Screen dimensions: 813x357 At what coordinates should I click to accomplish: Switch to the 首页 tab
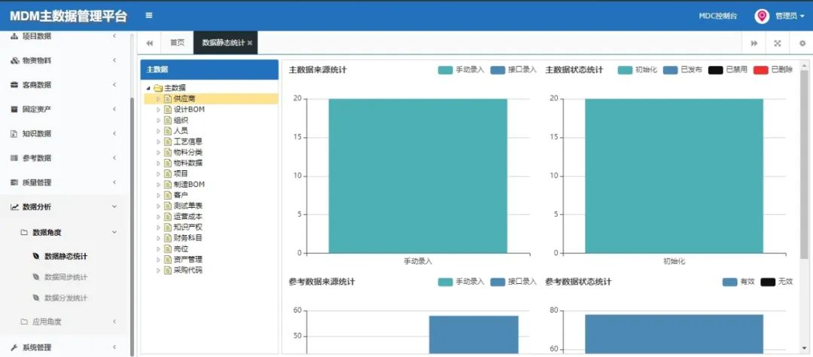click(178, 42)
